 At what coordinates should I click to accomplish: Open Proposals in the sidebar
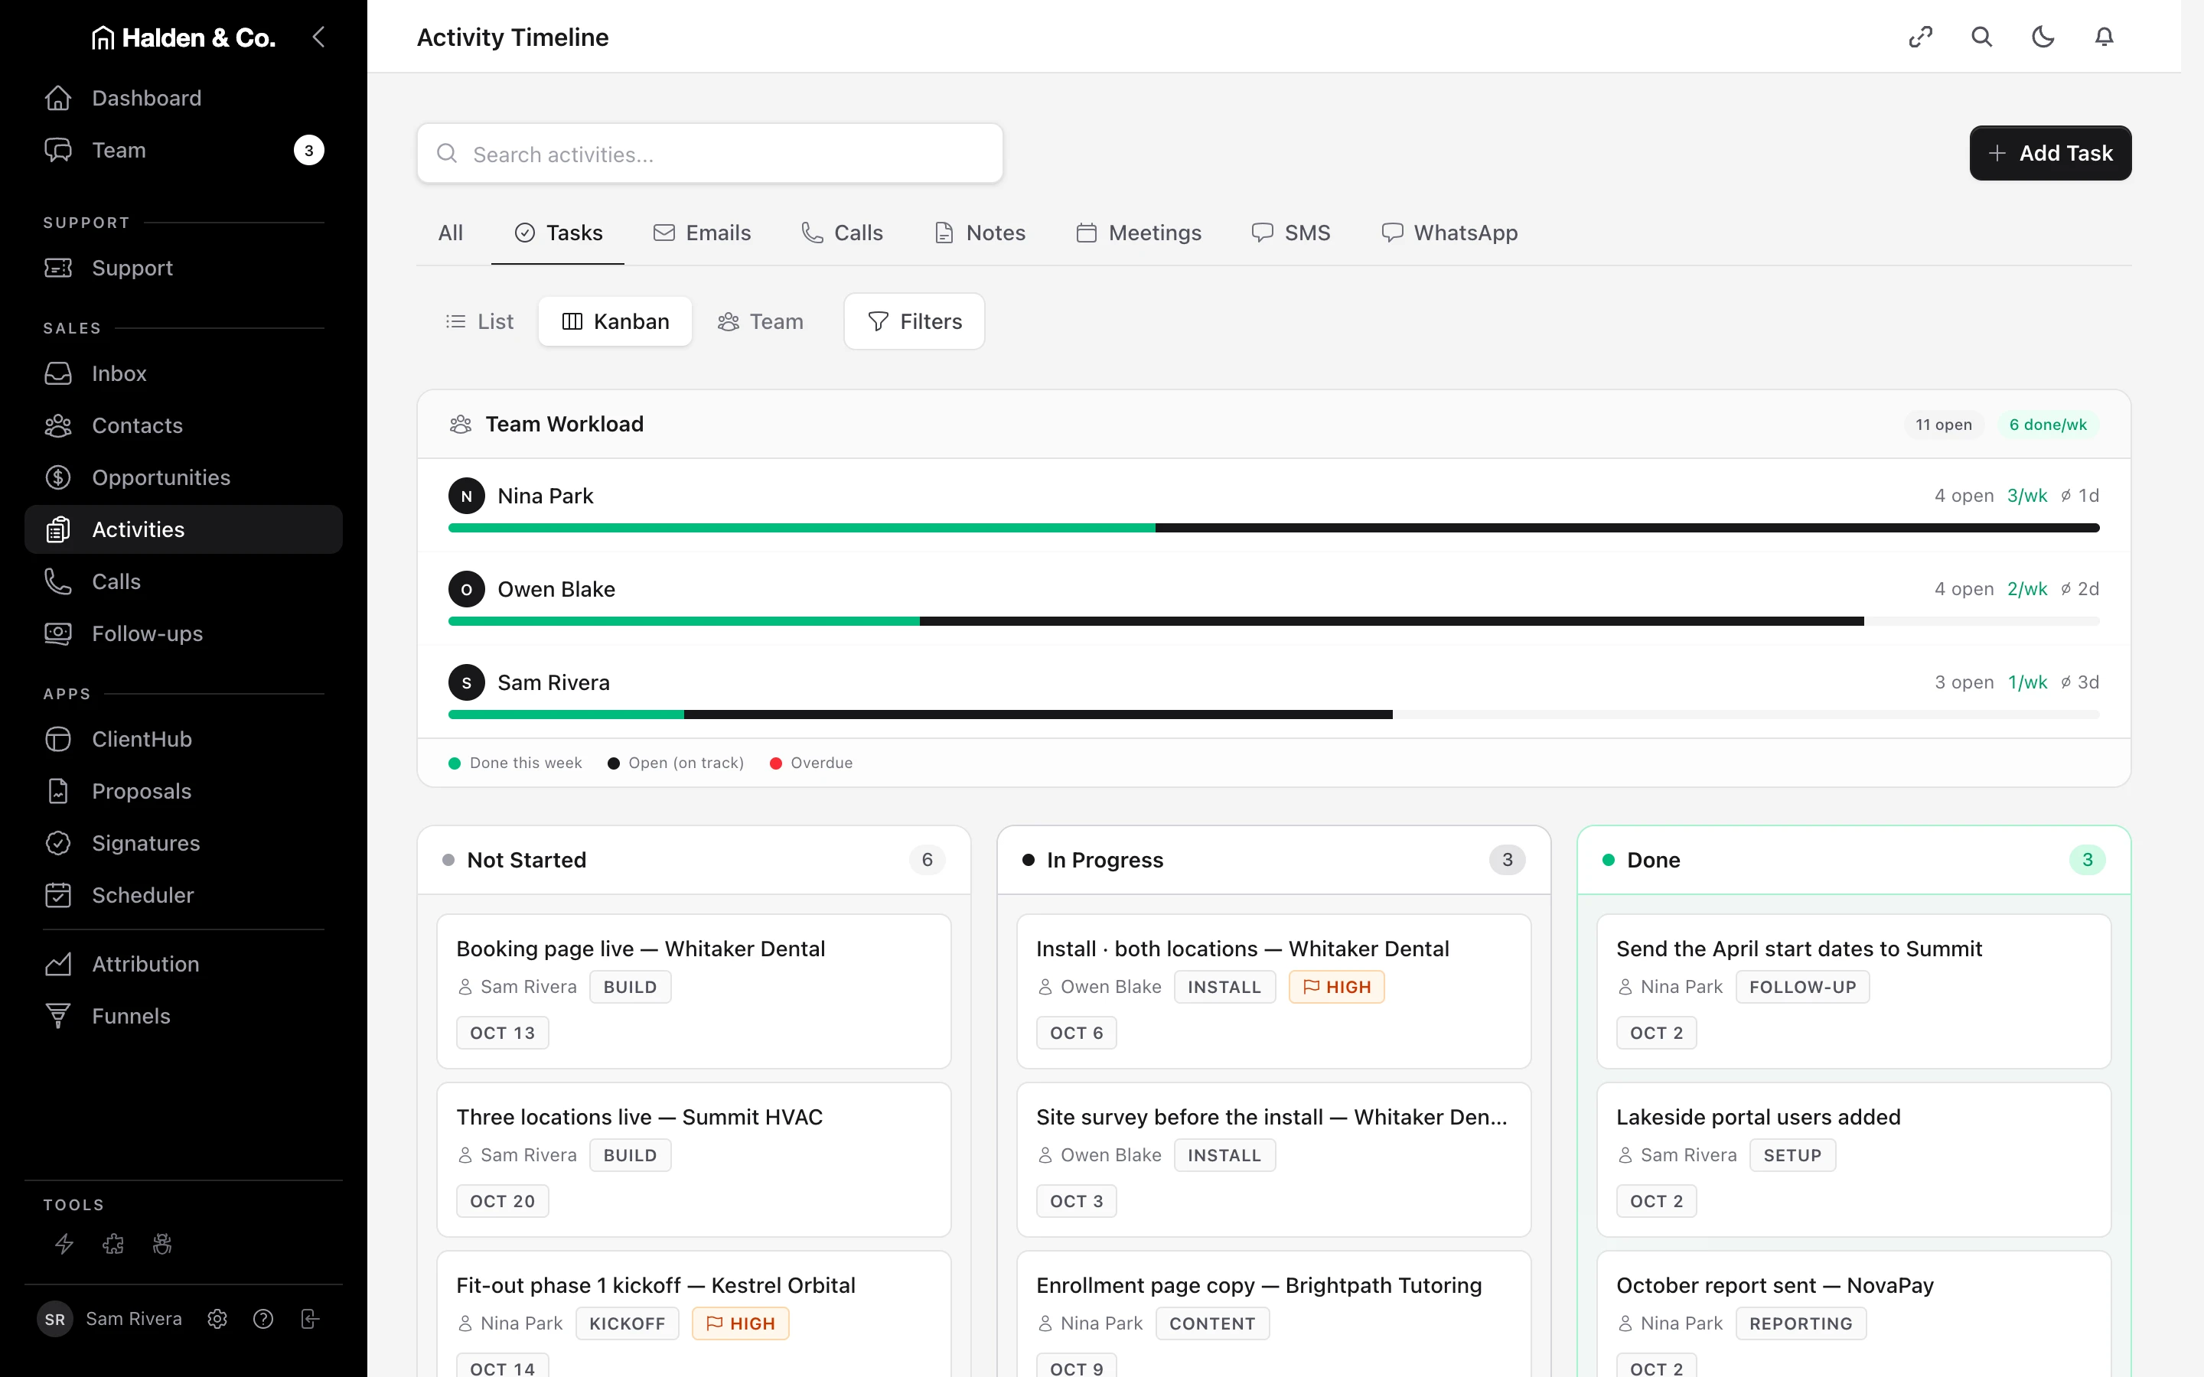pos(183,792)
